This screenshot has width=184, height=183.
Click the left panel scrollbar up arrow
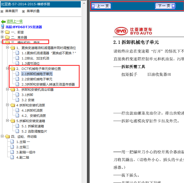(84, 3)
